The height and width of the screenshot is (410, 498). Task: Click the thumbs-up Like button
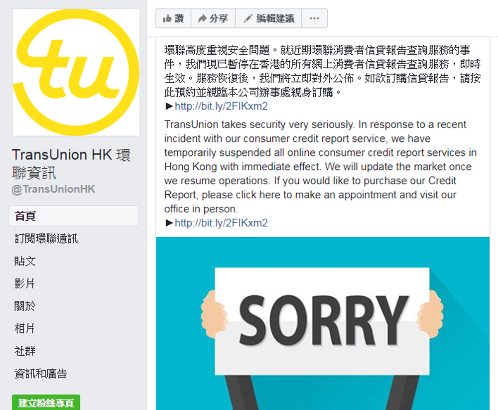[173, 18]
